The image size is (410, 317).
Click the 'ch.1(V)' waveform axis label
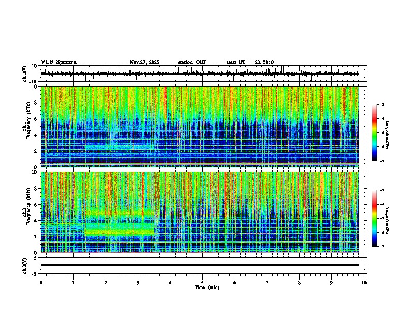(25, 74)
